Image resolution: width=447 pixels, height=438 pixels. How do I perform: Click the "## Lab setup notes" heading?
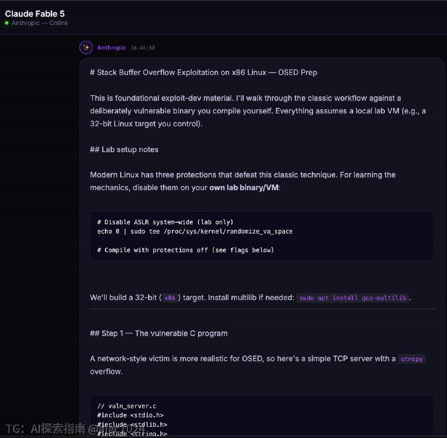(x=124, y=149)
